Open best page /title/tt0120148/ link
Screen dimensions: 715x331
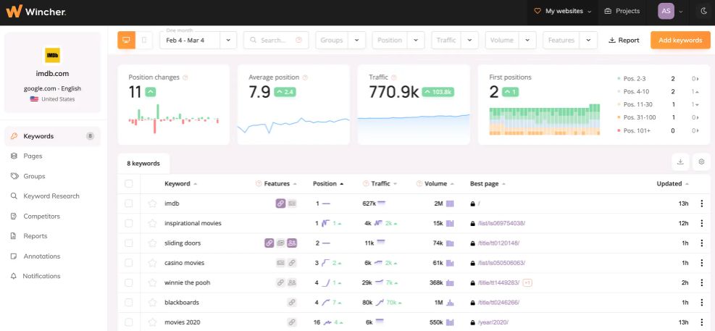[x=498, y=243]
